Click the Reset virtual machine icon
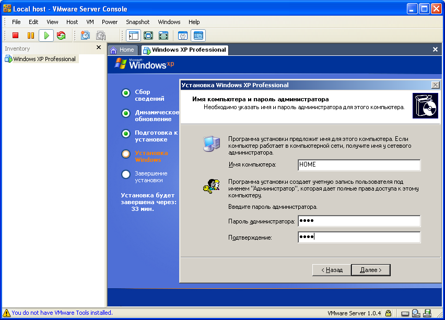 click(61, 35)
